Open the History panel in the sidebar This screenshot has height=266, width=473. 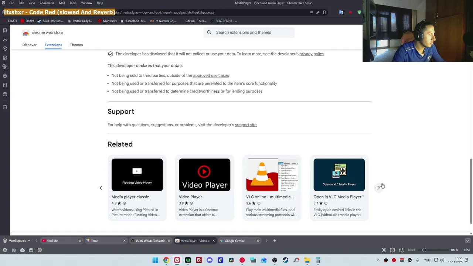click(5, 48)
